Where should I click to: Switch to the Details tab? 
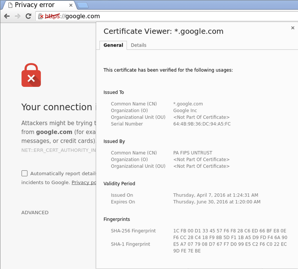139,45
